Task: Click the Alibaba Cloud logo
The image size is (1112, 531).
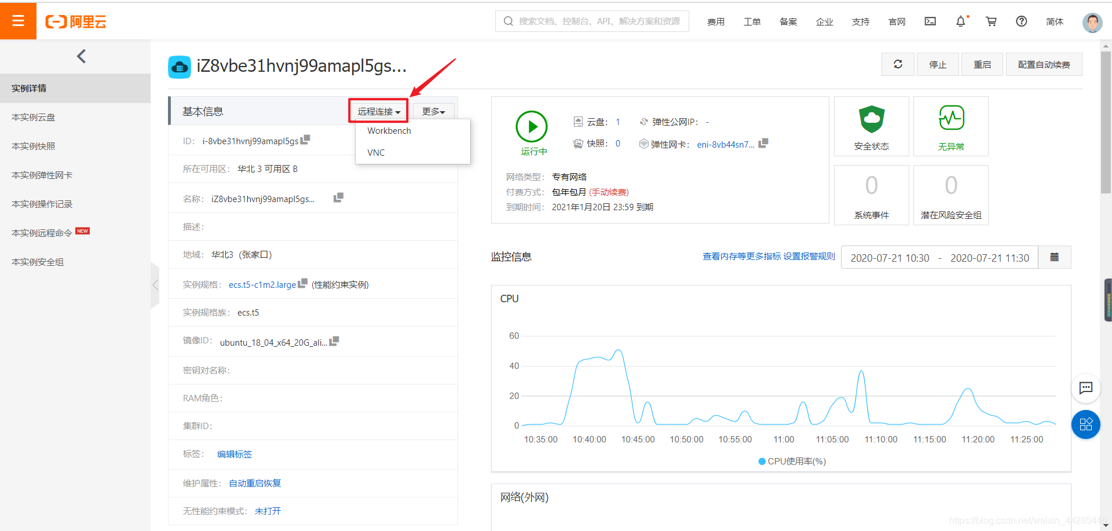Action: tap(76, 21)
